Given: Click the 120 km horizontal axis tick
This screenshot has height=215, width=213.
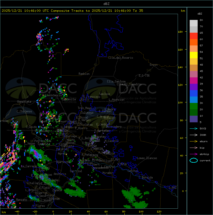Looking at the screenshot, I should coord(159,212).
